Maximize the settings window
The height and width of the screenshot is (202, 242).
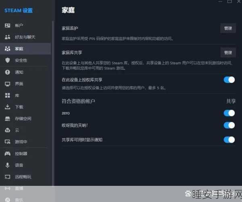pos(229,1)
